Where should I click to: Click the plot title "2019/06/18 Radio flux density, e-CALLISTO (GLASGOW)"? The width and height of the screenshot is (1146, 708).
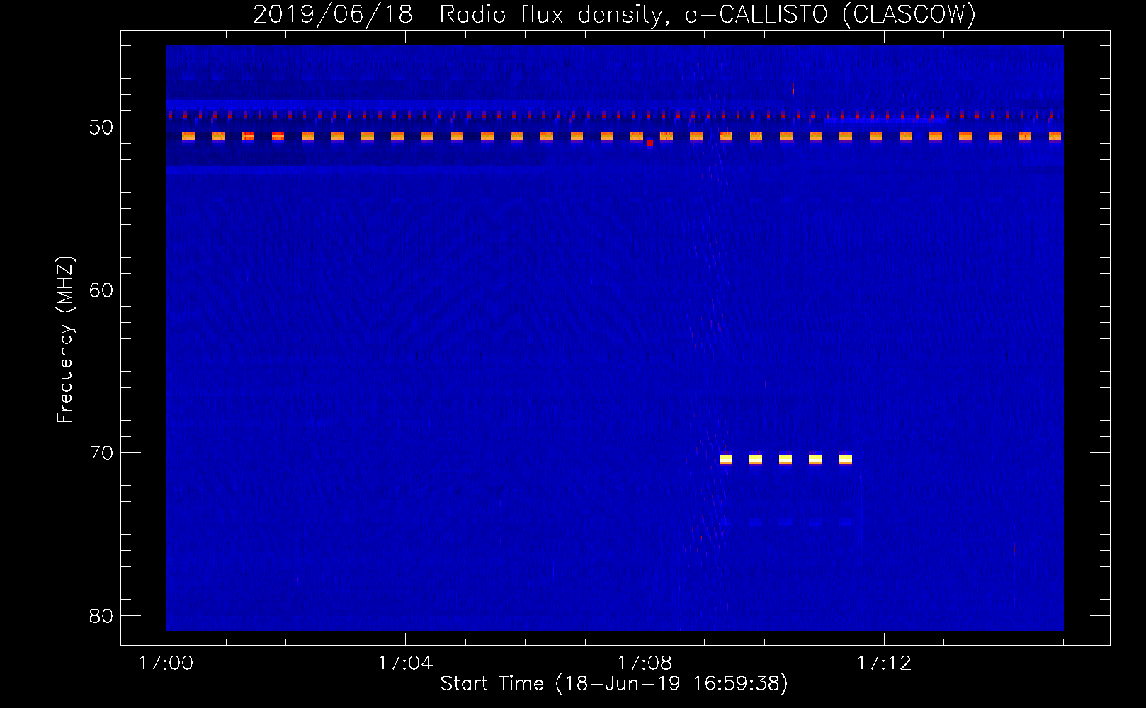coord(614,14)
